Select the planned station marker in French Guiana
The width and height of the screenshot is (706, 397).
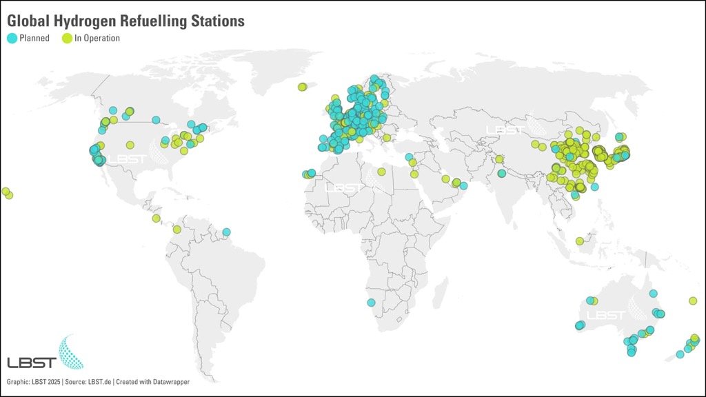[x=226, y=232]
